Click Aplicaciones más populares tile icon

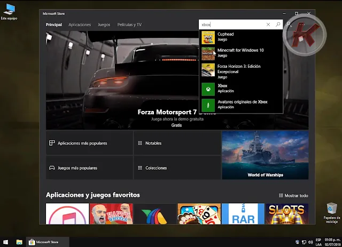pos(52,143)
